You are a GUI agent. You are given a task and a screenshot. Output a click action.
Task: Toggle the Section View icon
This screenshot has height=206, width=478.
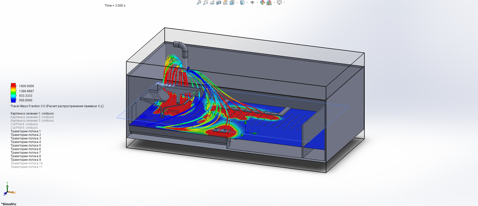pos(219,3)
